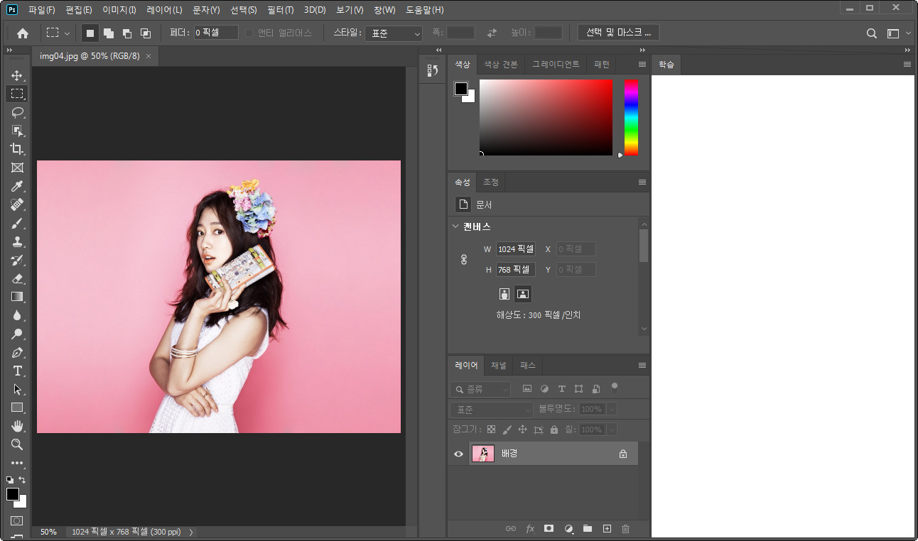Open the 필터(T) menu
918x541 pixels.
point(281,10)
